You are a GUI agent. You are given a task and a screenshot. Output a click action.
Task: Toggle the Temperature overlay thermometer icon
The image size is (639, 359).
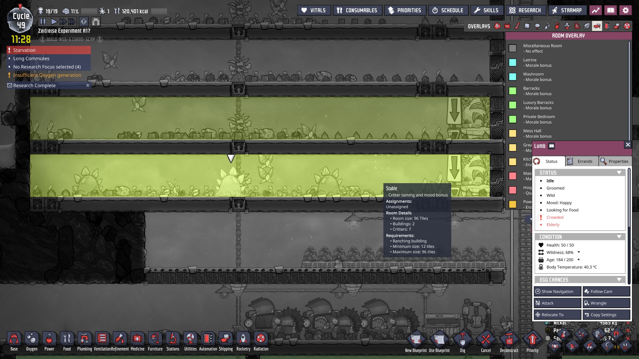click(517, 26)
